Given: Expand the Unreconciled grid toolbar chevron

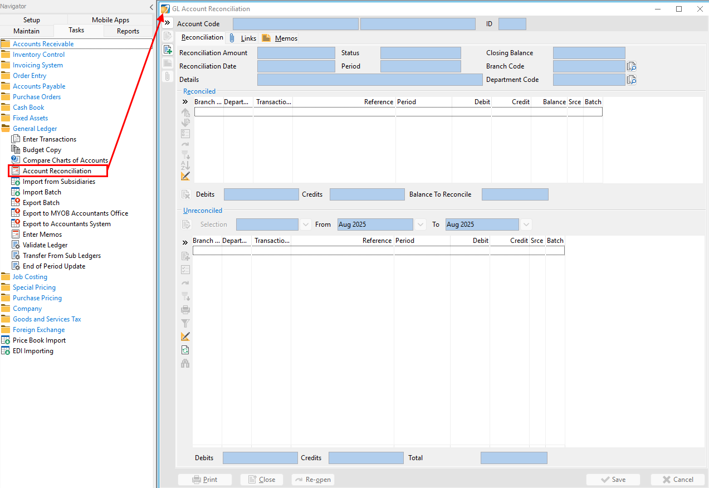Looking at the screenshot, I should [x=185, y=242].
